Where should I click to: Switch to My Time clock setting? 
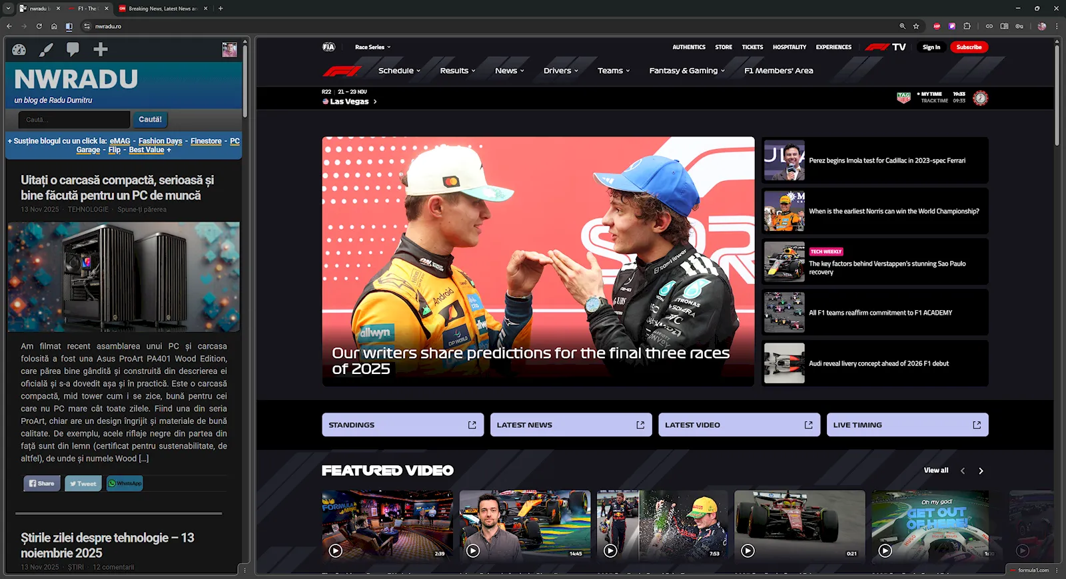tap(931, 95)
